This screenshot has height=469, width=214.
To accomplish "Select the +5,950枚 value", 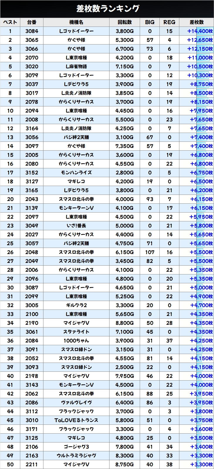I will [201, 217].
